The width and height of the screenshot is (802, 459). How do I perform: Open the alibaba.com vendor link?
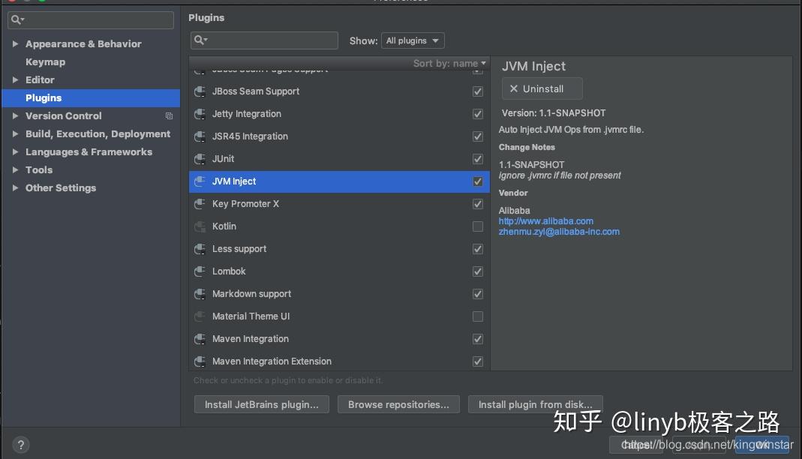(x=546, y=221)
